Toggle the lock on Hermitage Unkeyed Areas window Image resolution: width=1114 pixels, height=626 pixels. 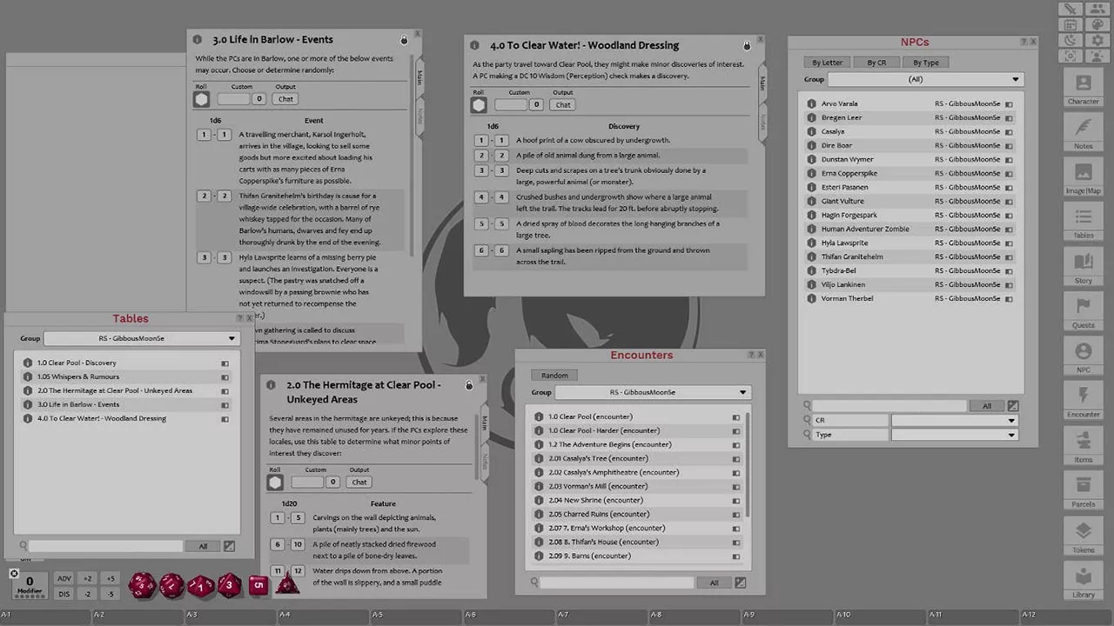pyautogui.click(x=469, y=385)
